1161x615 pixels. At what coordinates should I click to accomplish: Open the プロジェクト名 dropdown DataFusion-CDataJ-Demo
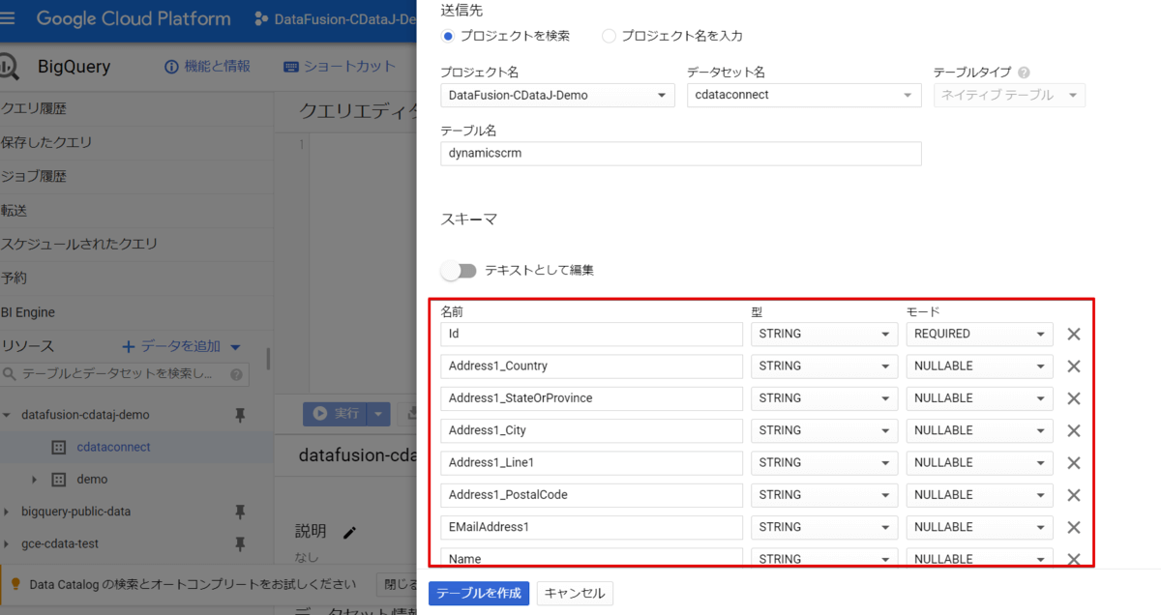point(557,95)
